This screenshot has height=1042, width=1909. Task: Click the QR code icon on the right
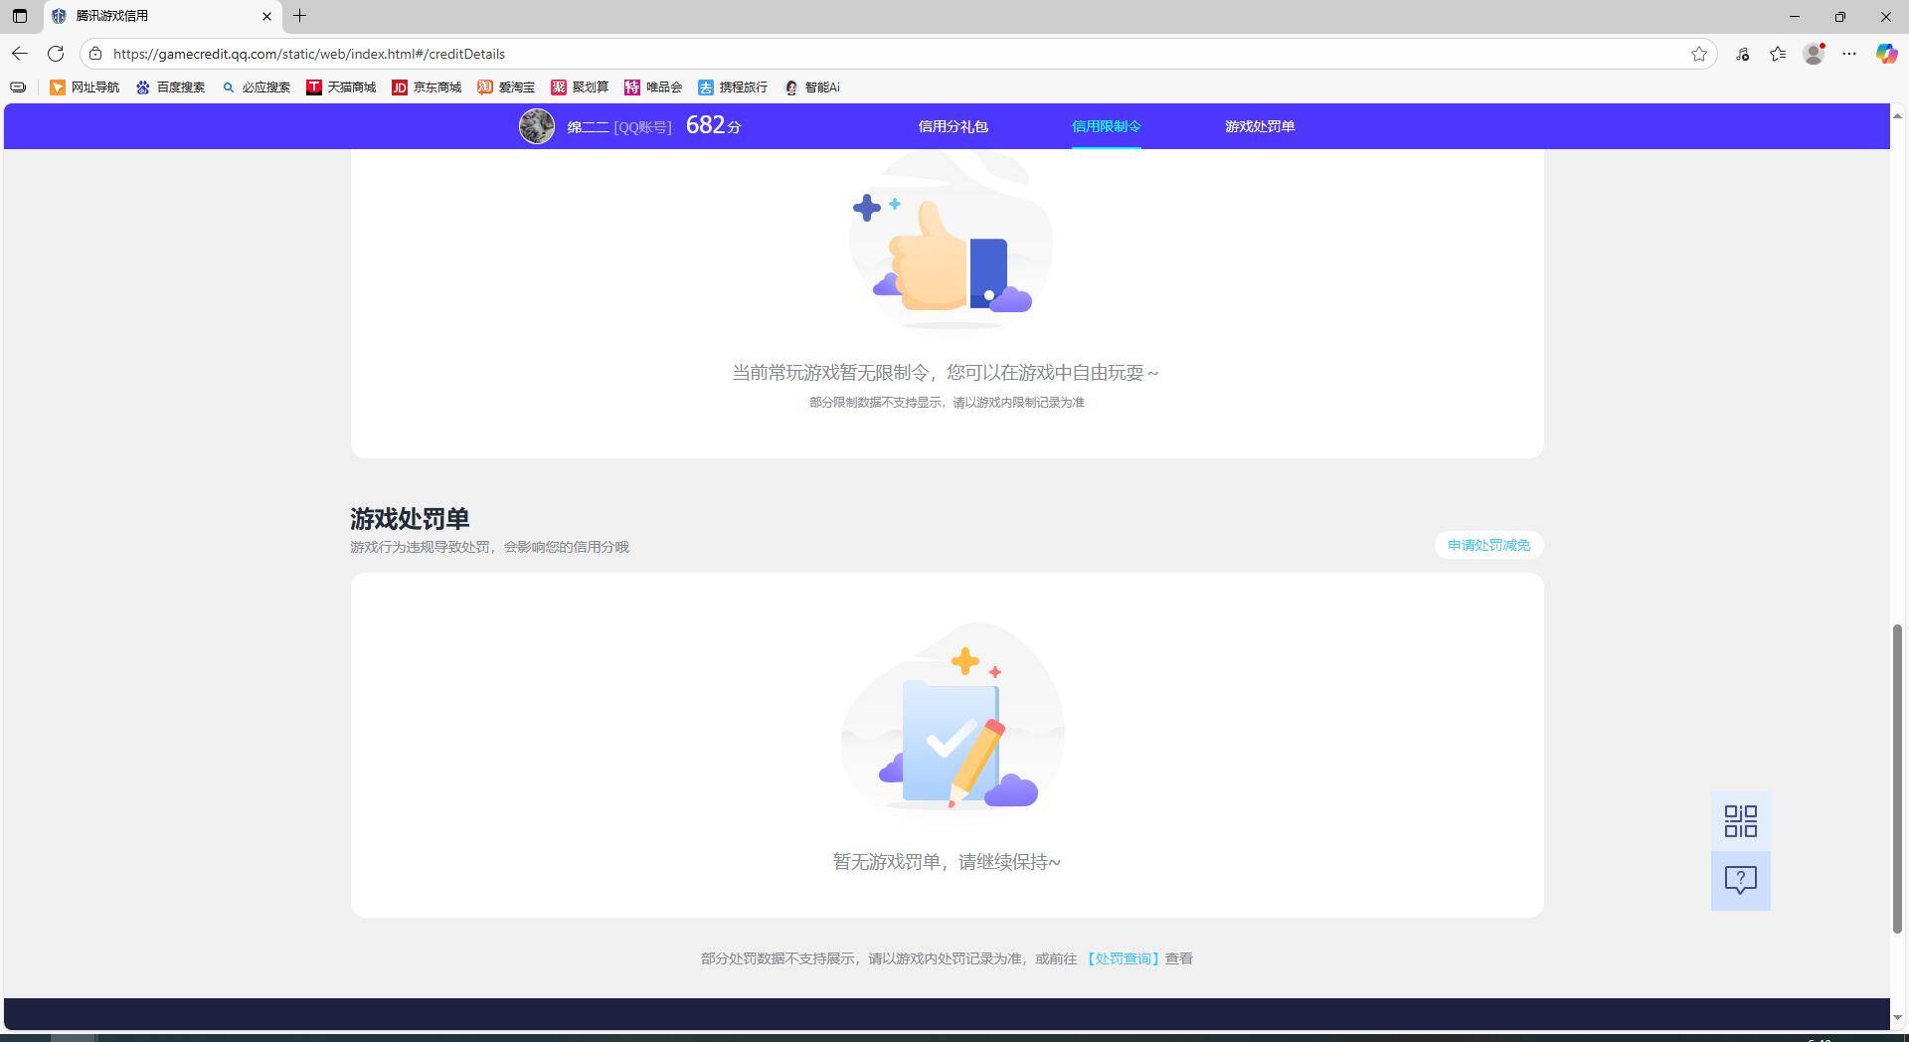coord(1740,820)
